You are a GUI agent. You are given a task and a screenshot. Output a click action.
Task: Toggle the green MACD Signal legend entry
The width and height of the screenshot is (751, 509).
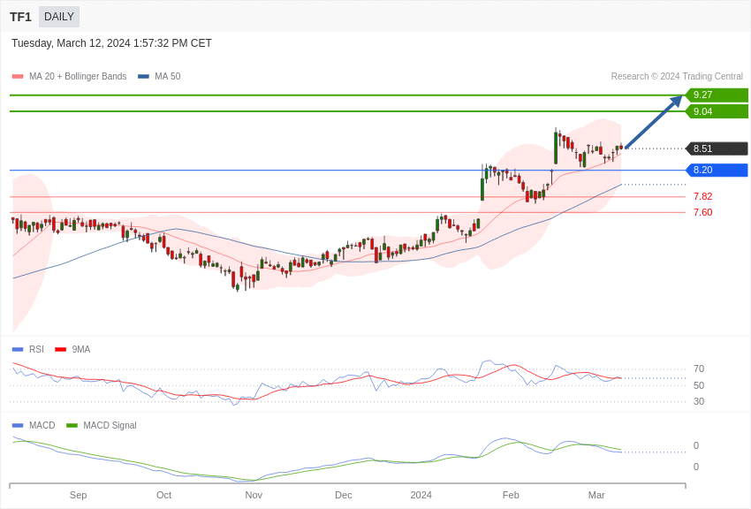[102, 425]
